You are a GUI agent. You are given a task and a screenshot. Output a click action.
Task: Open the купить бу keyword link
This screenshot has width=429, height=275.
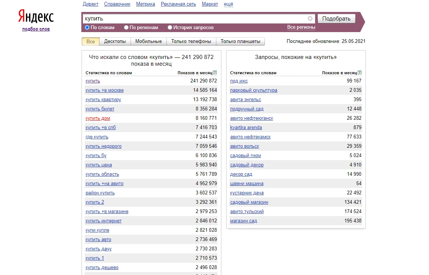pos(96,156)
